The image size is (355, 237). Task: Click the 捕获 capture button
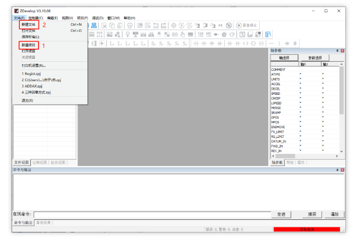(312, 214)
